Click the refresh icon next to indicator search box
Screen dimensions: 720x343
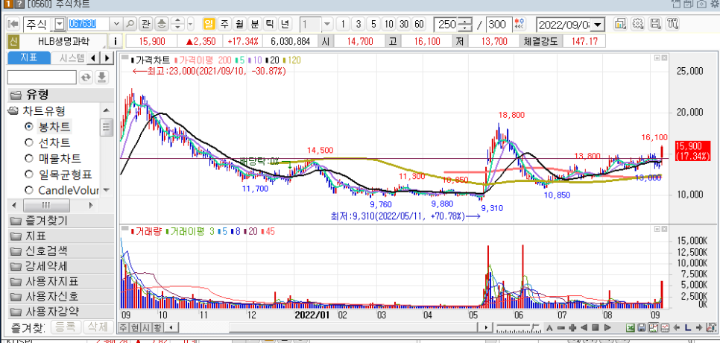(86, 77)
